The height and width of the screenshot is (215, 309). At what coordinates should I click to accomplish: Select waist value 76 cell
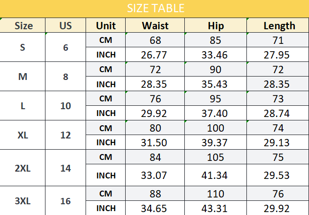(155, 98)
